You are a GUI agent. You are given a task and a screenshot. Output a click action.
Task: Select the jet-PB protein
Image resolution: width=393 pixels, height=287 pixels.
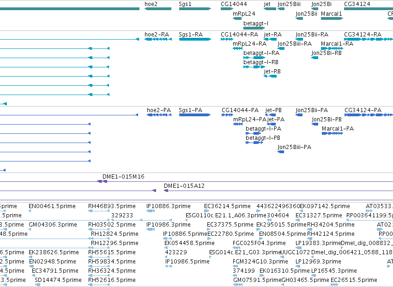[270, 115]
